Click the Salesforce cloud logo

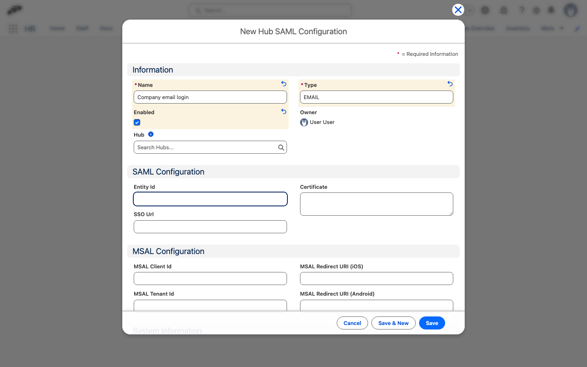15,10
